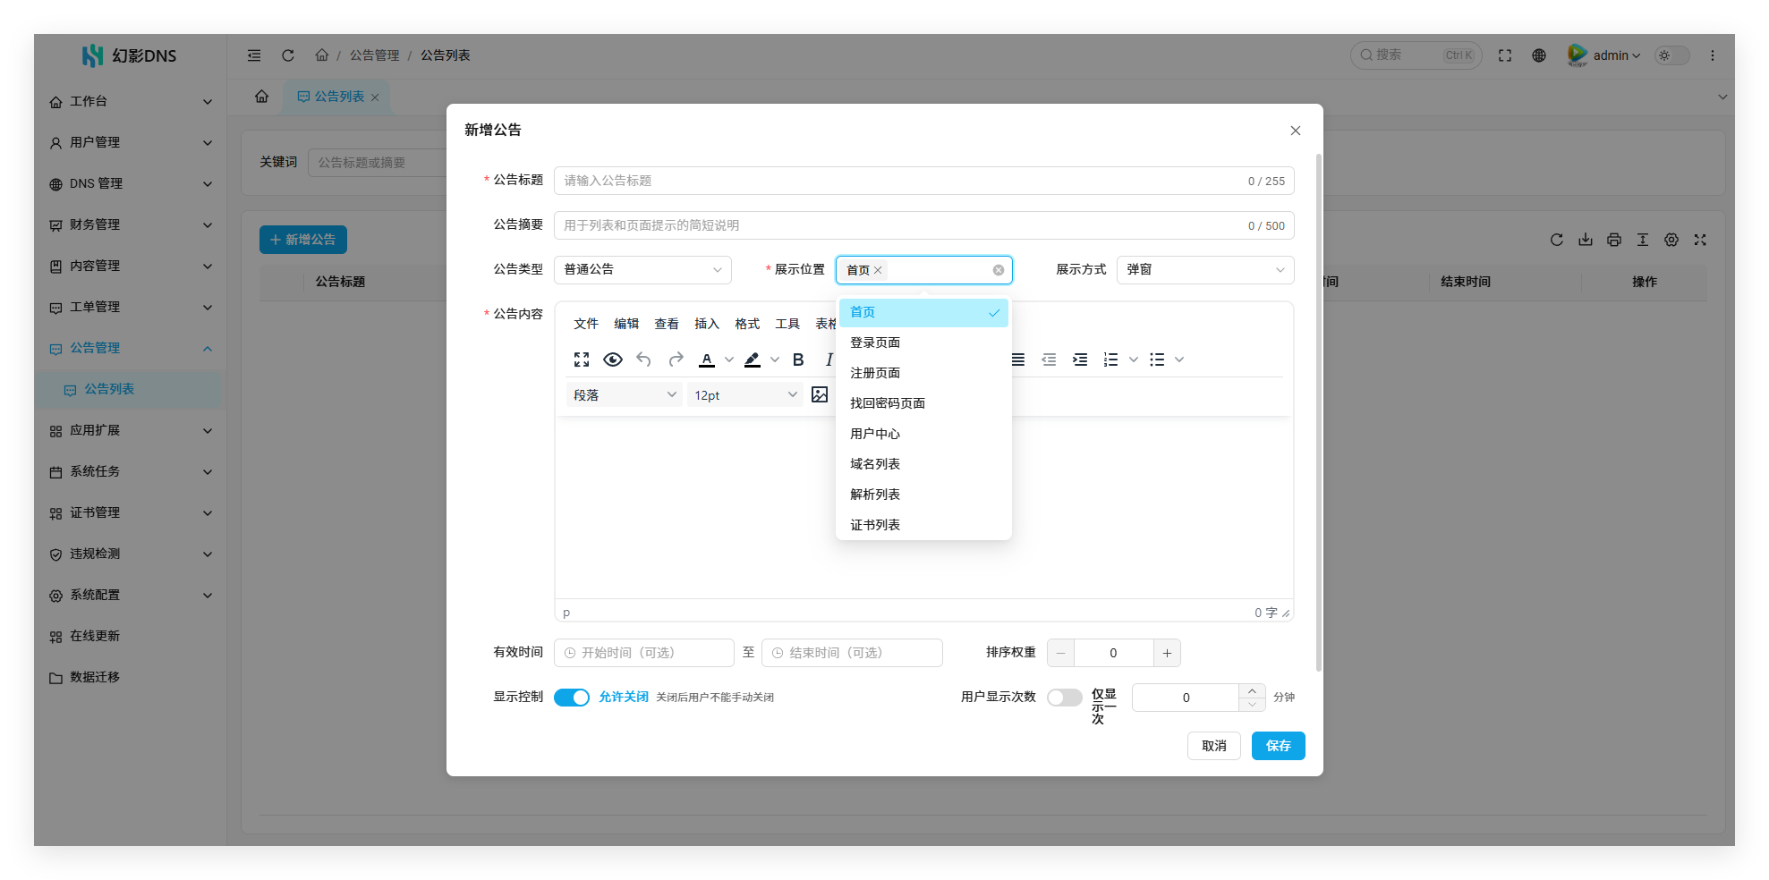Screen dimensions: 1769x880
Task: Click table settings gear icon
Action: 1671,240
